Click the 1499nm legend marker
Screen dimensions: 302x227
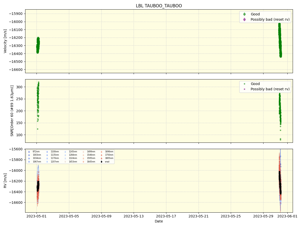(x=83, y=152)
